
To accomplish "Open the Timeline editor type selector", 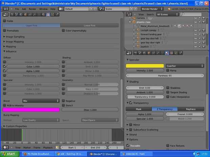I will pyautogui.click(x=6, y=148).
